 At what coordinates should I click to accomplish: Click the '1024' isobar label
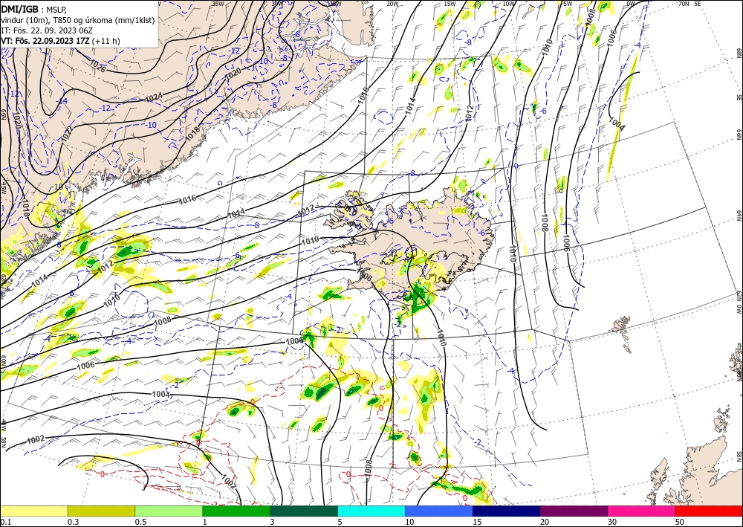154,98
